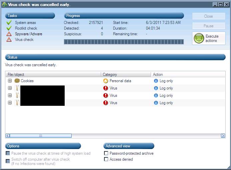Click the Log only info icon in third Virus row
Image resolution: width=231 pixels, height=170 pixels.
(156, 103)
